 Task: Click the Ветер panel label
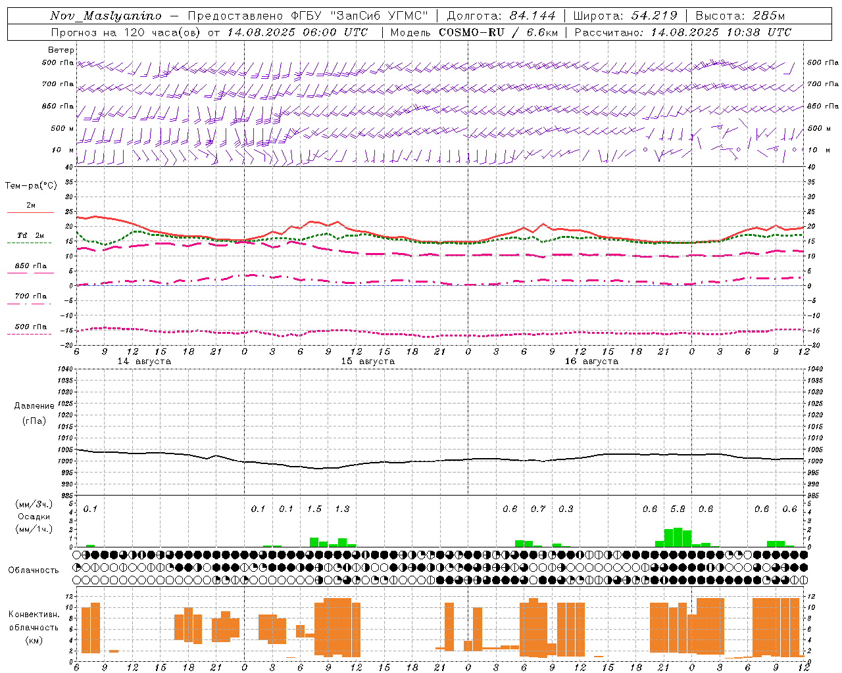click(x=61, y=50)
